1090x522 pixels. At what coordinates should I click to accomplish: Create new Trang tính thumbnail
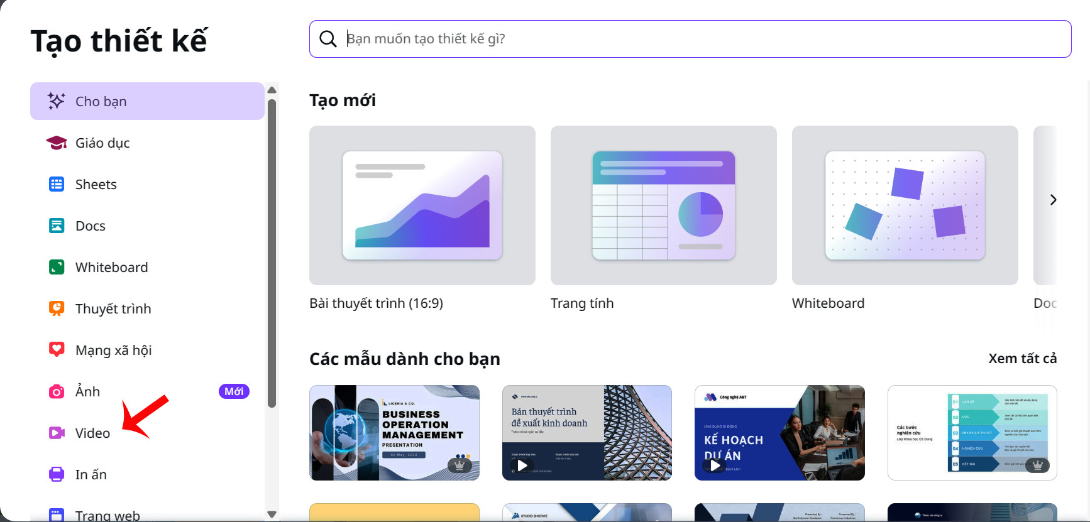(x=664, y=205)
